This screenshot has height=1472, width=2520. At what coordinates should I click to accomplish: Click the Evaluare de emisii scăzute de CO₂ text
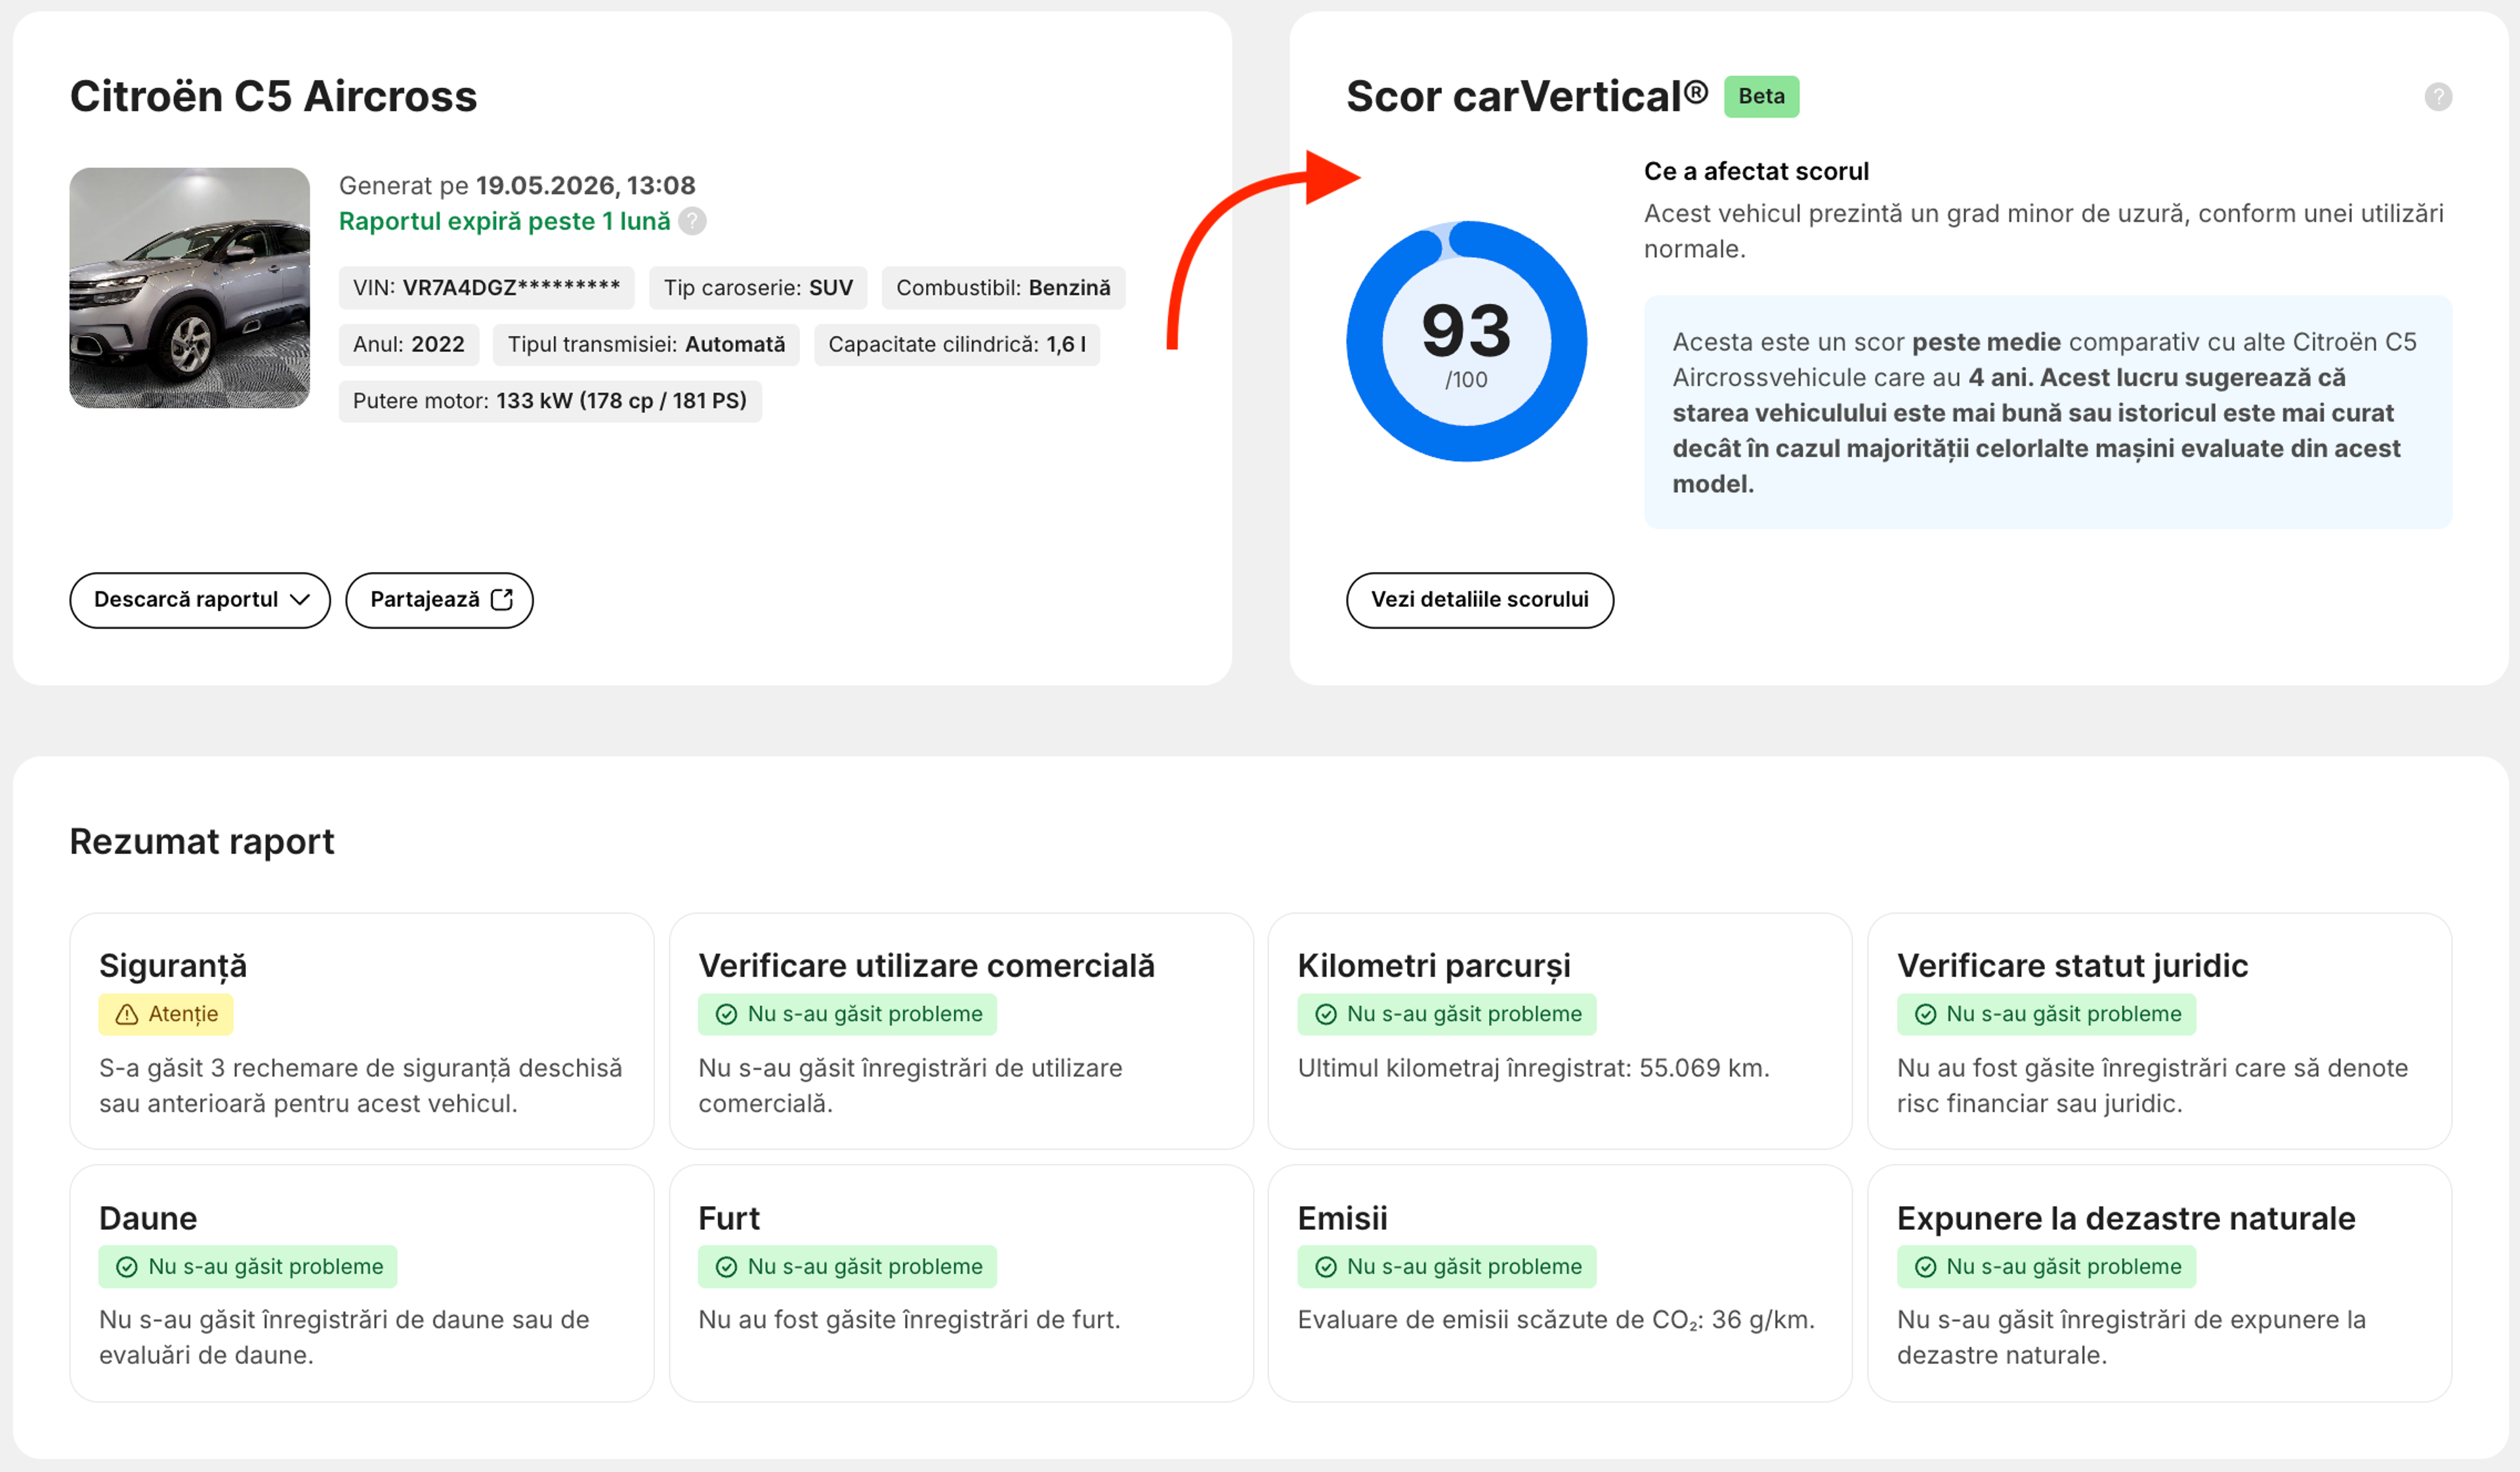1556,1320
